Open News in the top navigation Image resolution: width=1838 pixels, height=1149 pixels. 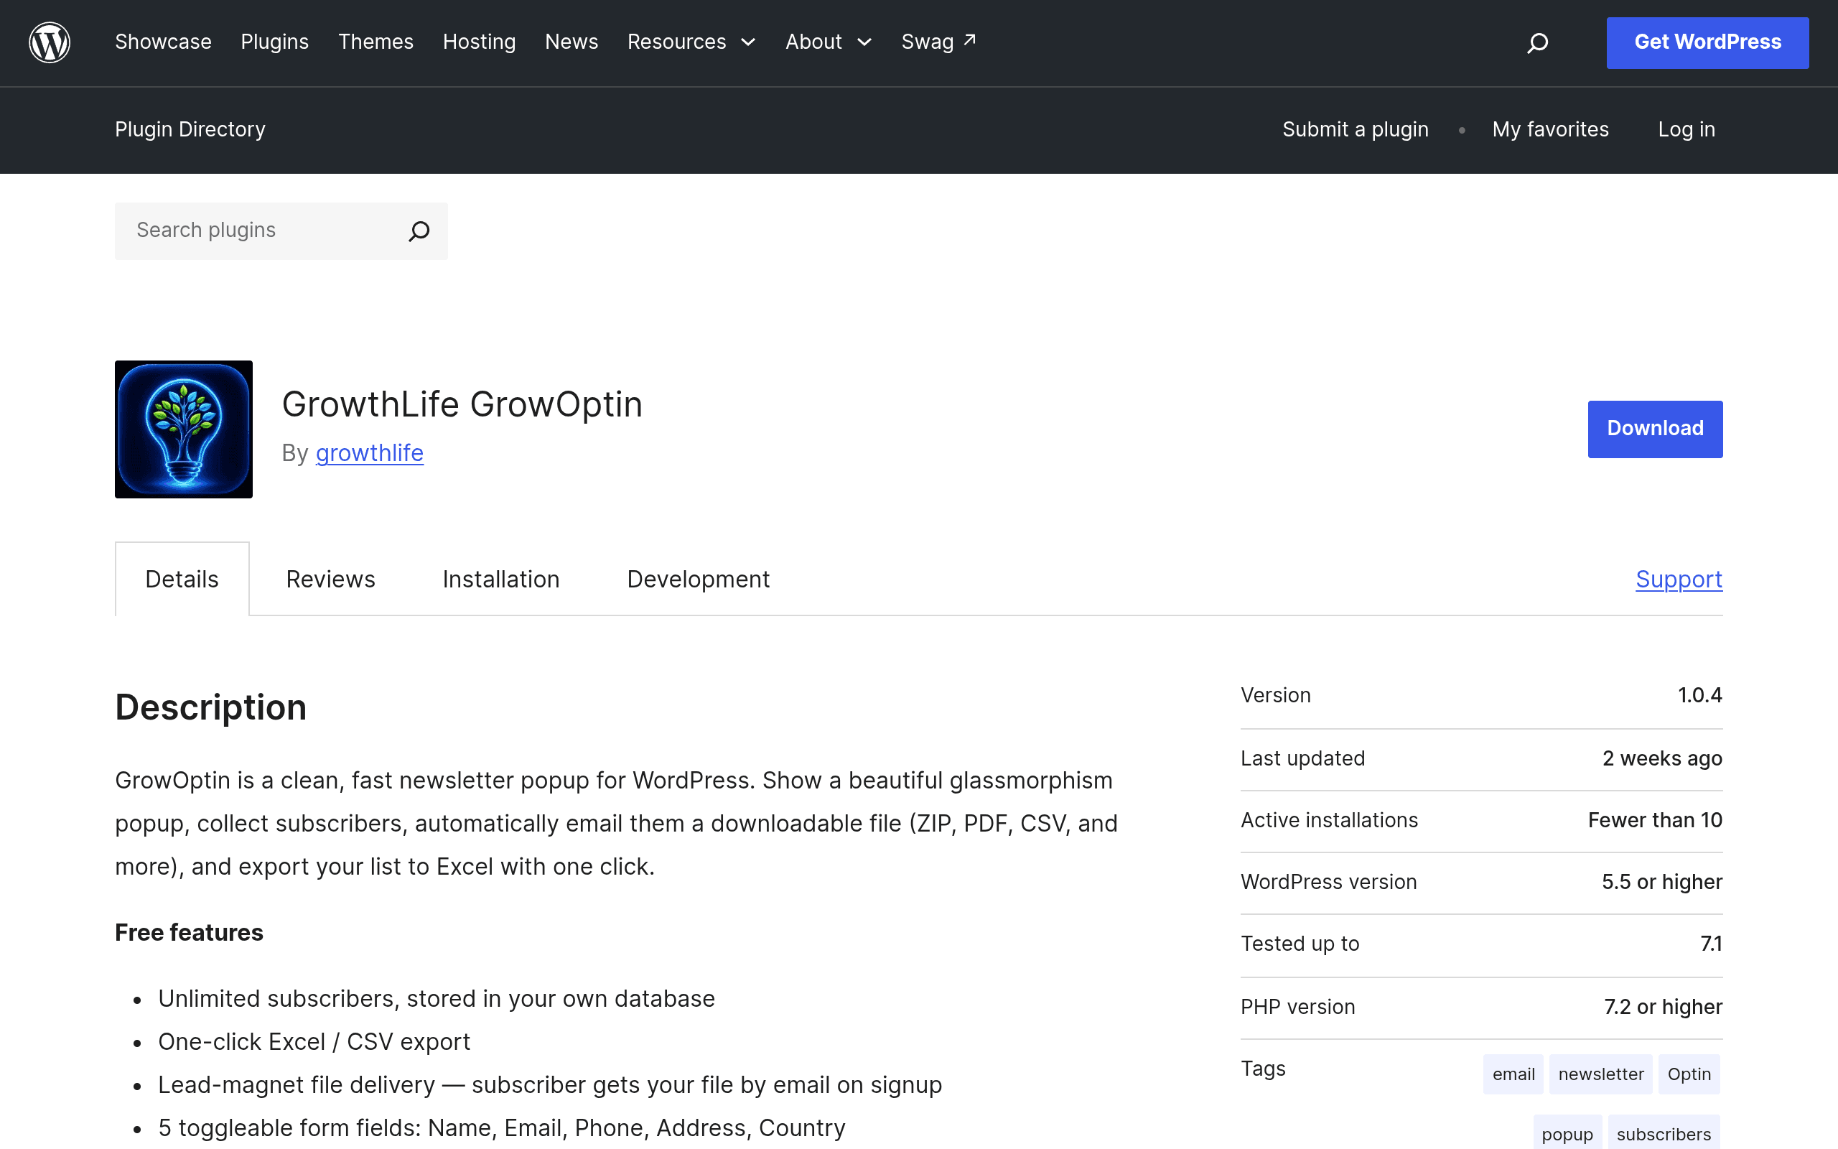tap(572, 42)
